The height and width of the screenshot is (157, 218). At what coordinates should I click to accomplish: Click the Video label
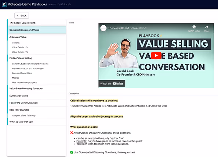pos(71,23)
